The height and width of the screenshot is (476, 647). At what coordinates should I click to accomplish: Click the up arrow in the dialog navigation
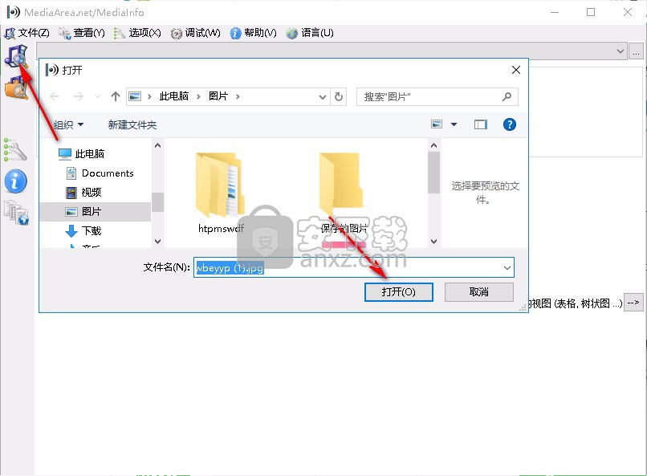[116, 96]
